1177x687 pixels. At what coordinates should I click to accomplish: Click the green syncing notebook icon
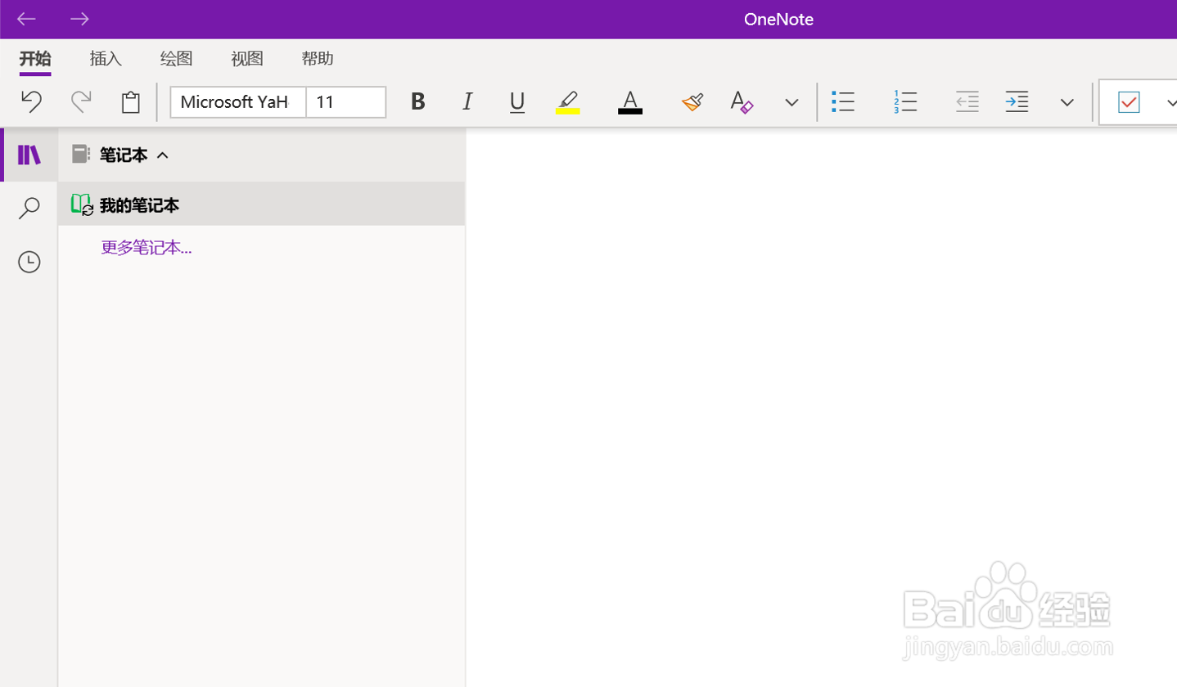click(x=82, y=204)
